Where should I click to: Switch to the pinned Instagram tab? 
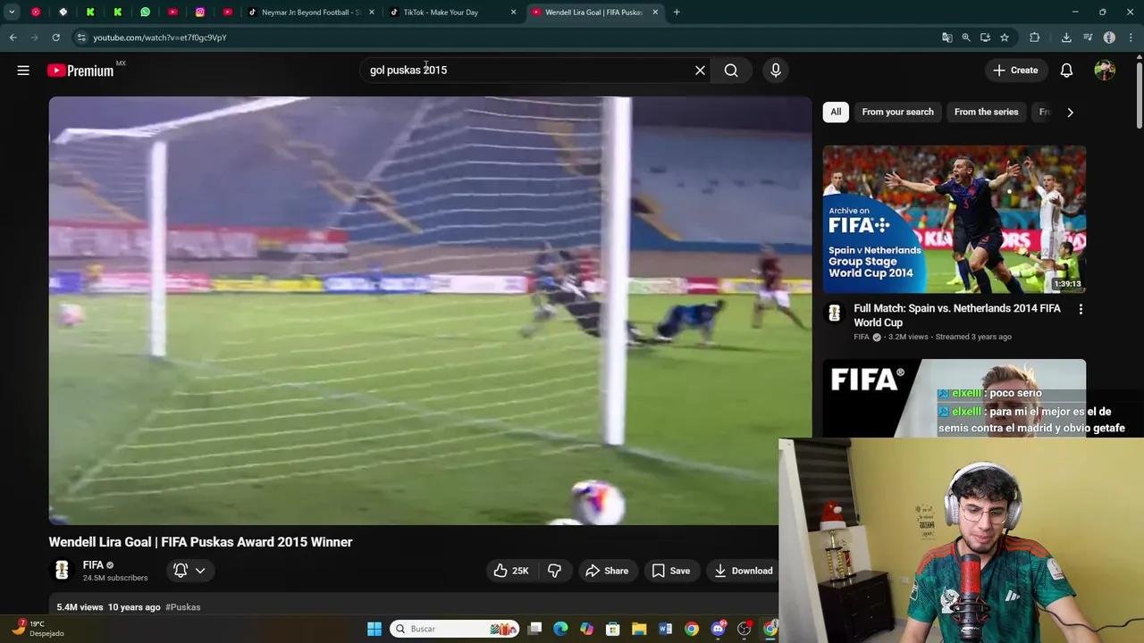[200, 13]
